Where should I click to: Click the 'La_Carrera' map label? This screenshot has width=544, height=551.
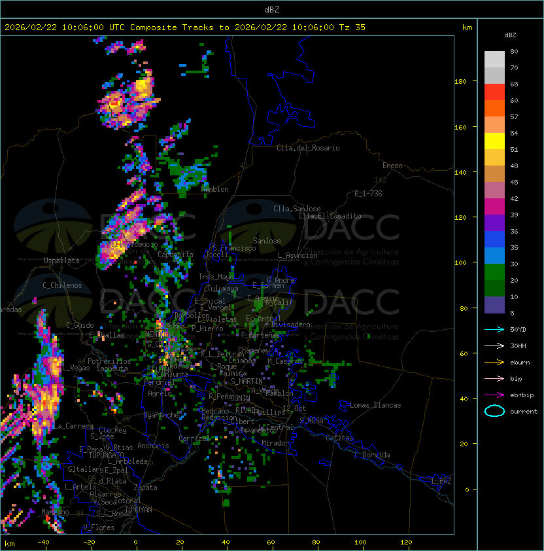click(x=73, y=426)
